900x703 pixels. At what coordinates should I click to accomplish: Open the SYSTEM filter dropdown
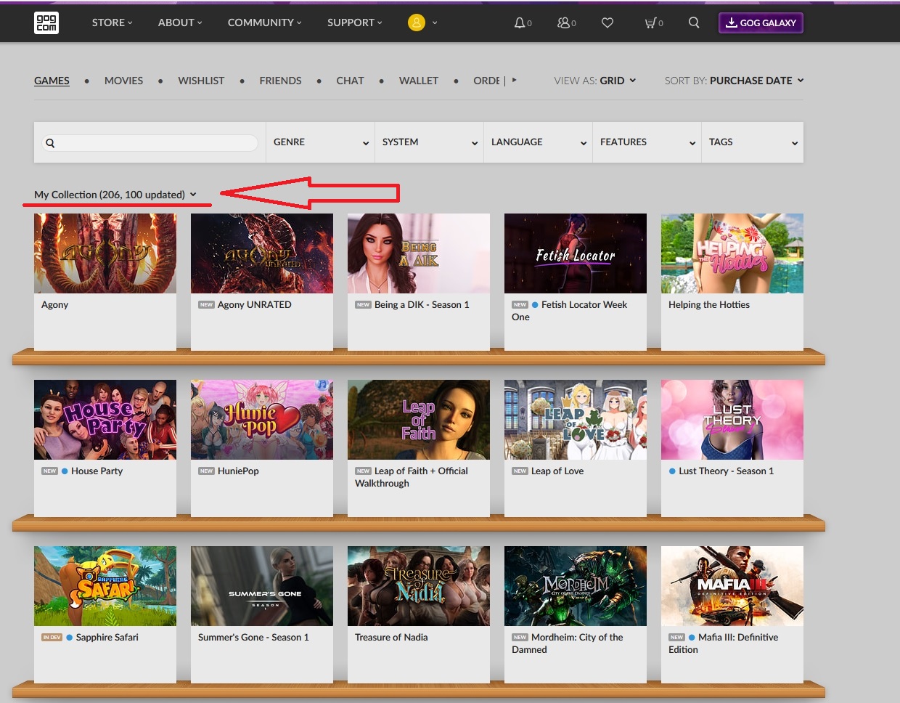tap(429, 142)
